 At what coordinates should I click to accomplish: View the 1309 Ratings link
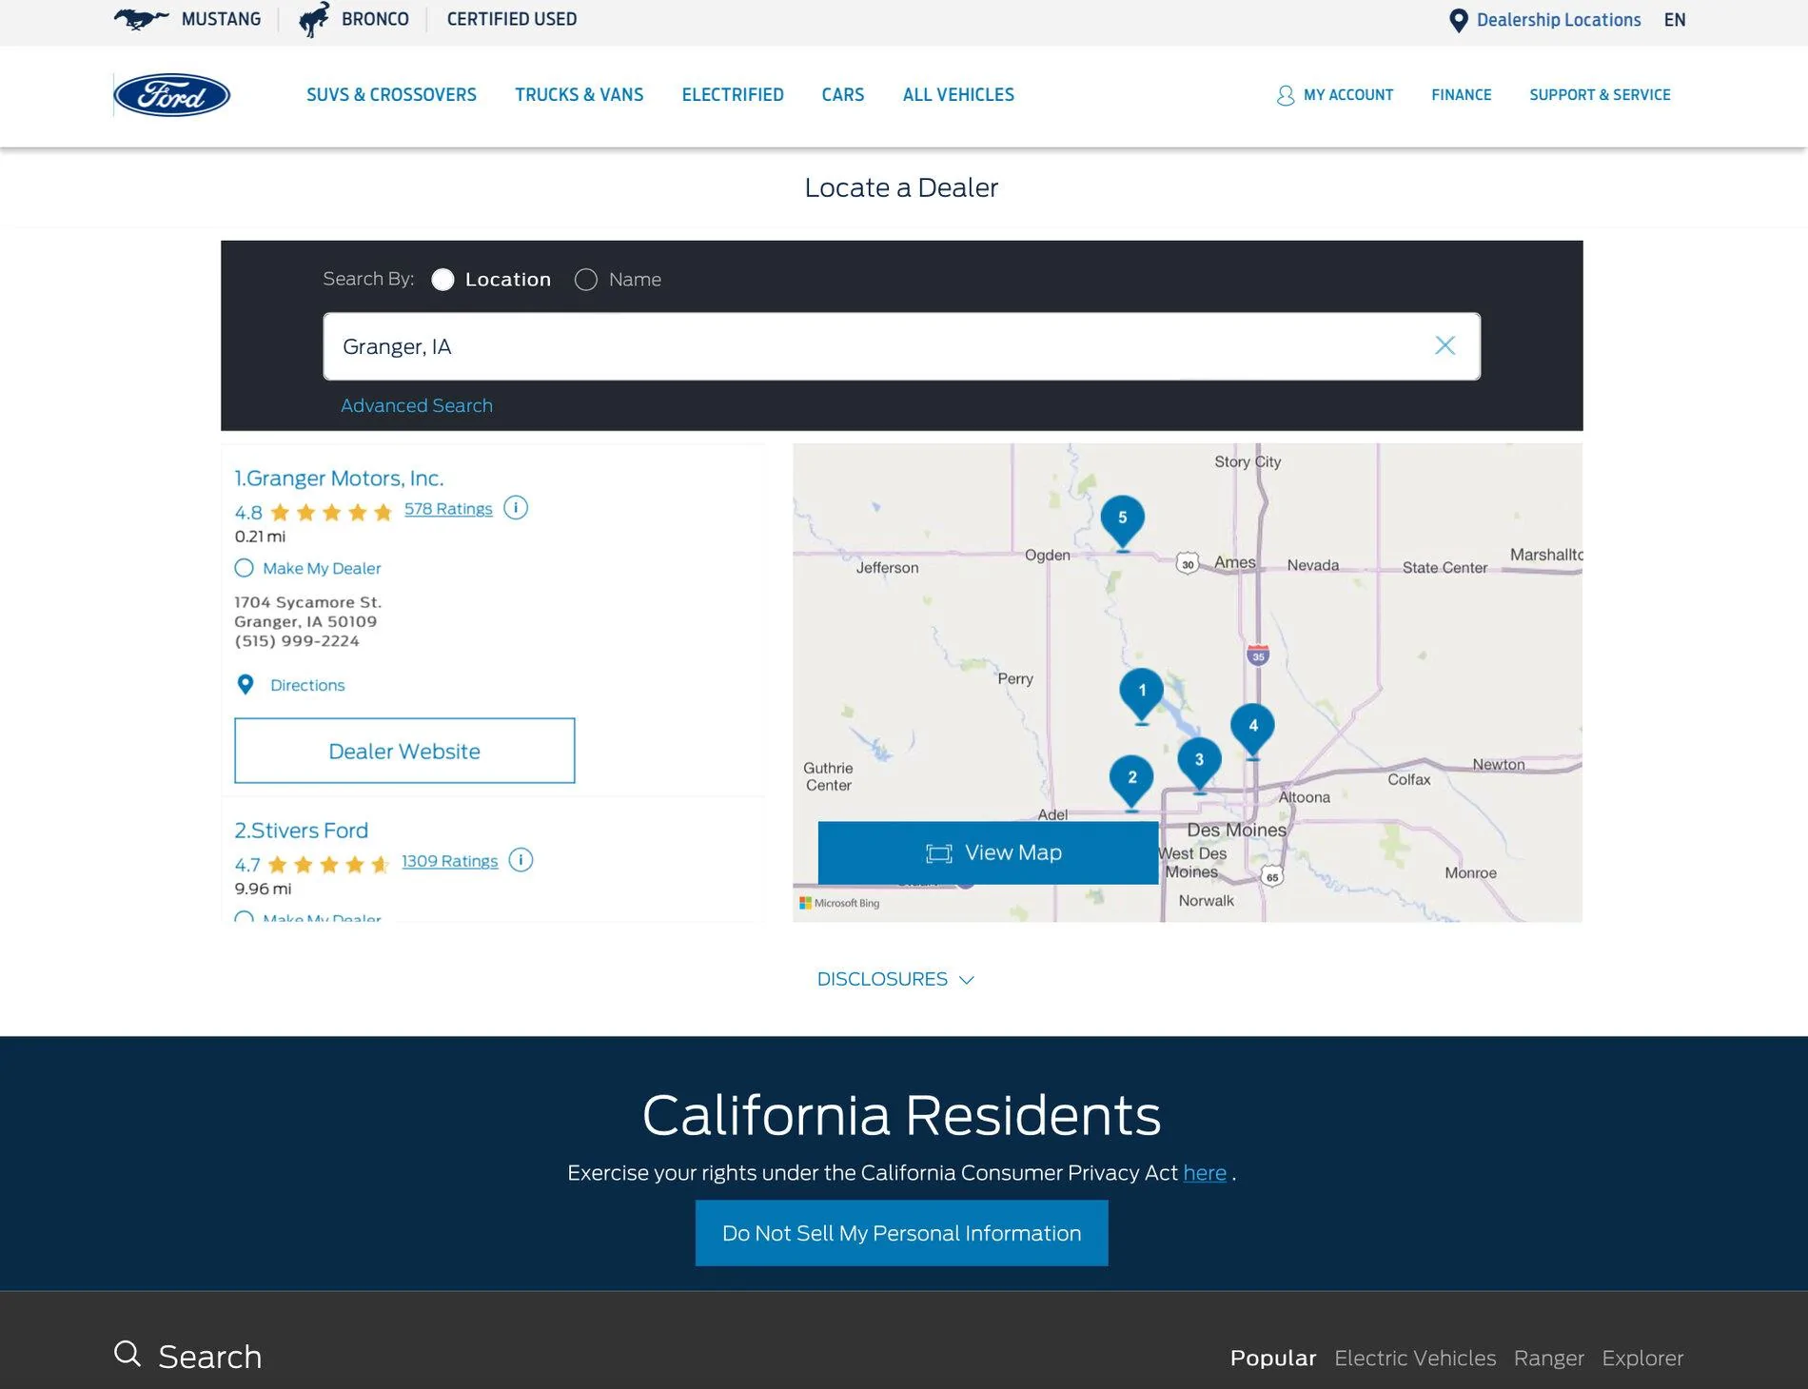pos(449,861)
